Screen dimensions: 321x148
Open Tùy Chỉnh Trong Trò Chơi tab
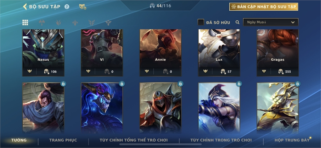pyautogui.click(x=221, y=140)
